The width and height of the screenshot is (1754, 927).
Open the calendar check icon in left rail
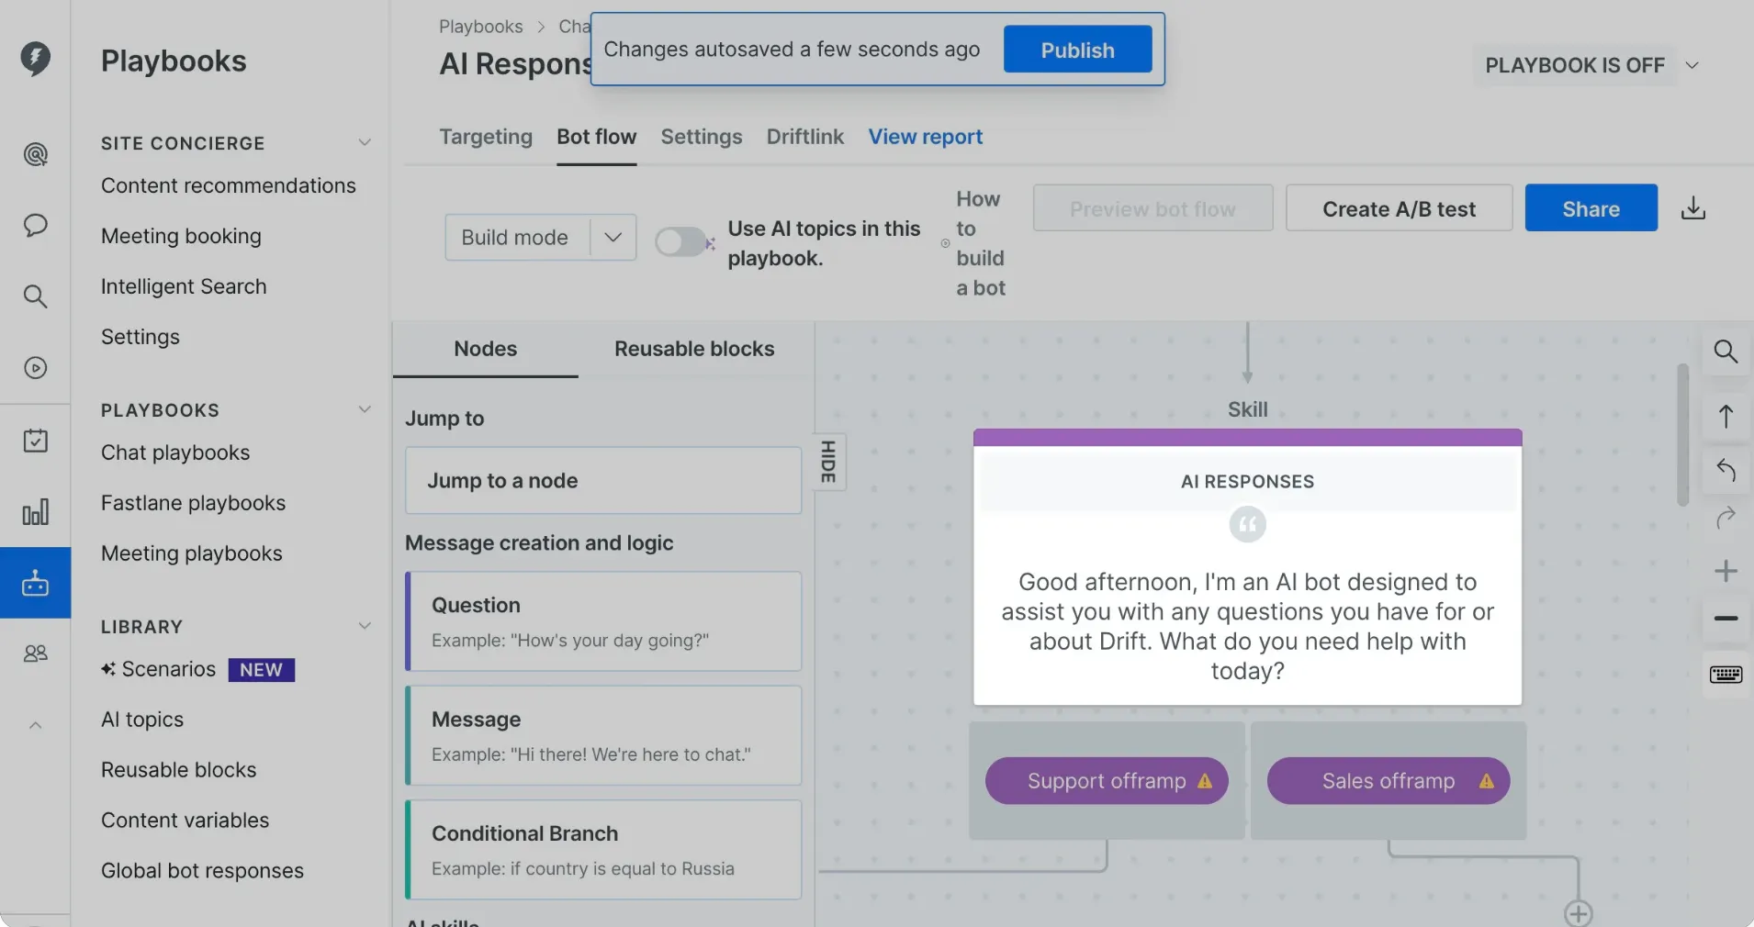coord(35,441)
